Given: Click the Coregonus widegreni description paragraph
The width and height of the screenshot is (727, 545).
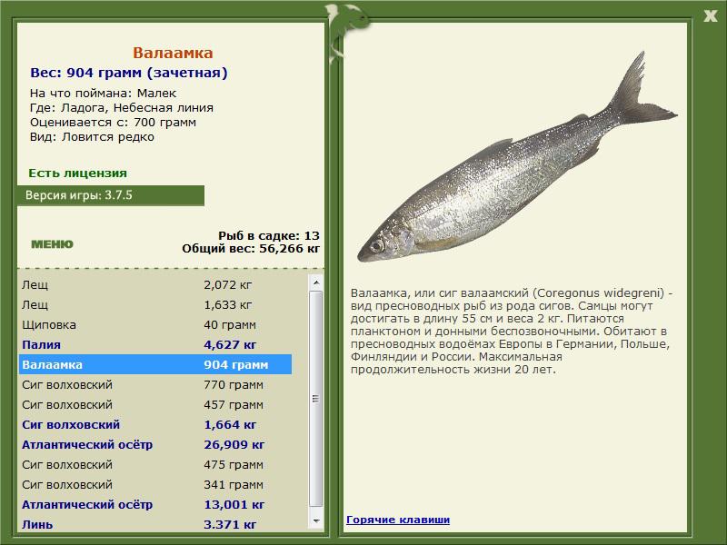Looking at the screenshot, I should click(x=512, y=331).
